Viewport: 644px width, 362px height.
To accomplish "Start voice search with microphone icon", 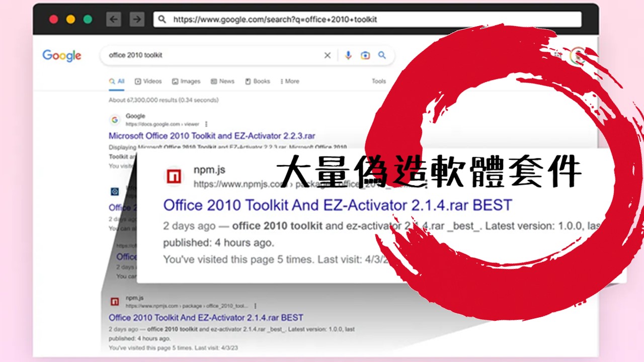I will point(348,55).
